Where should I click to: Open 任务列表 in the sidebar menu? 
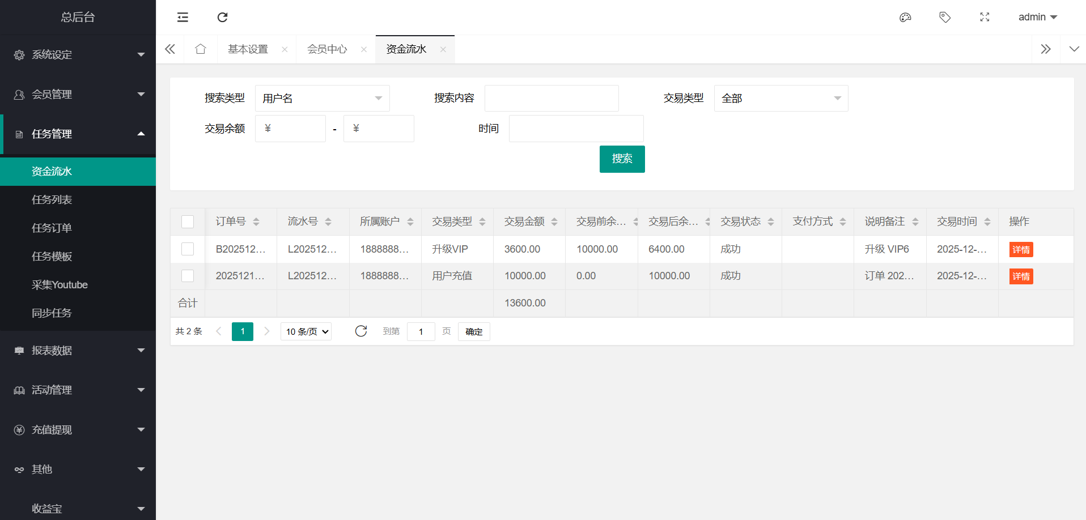coord(52,200)
